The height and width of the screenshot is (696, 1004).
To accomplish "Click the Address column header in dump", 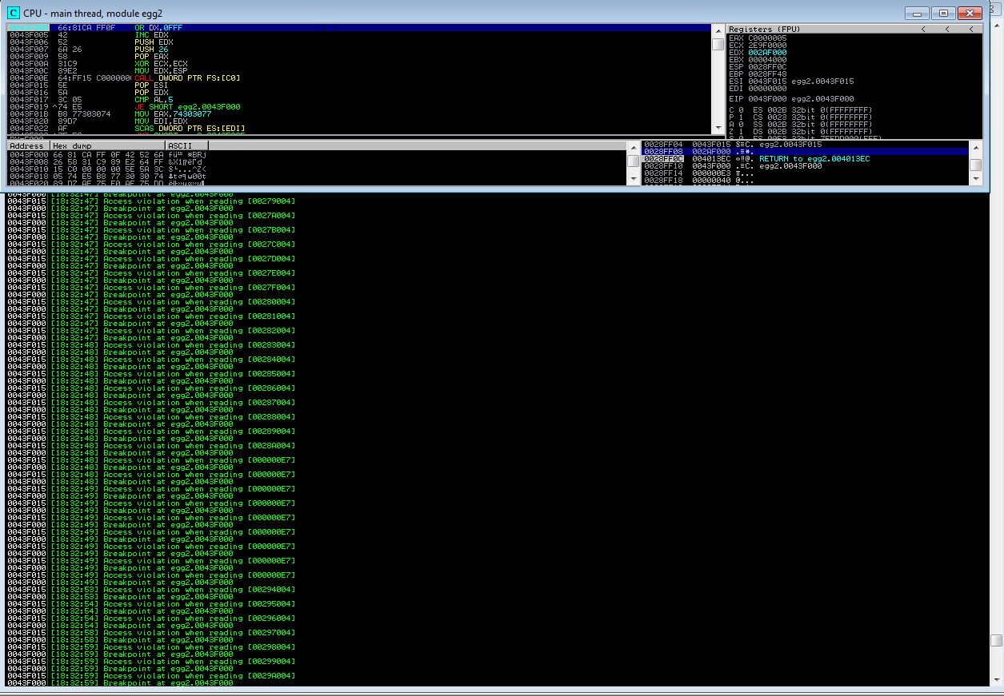I will [x=27, y=145].
